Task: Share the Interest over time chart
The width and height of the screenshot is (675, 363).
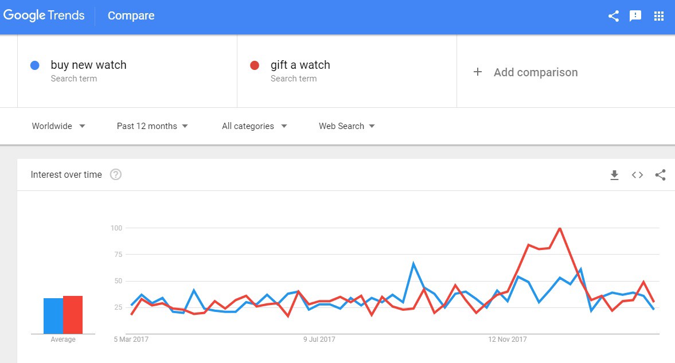Action: (660, 175)
